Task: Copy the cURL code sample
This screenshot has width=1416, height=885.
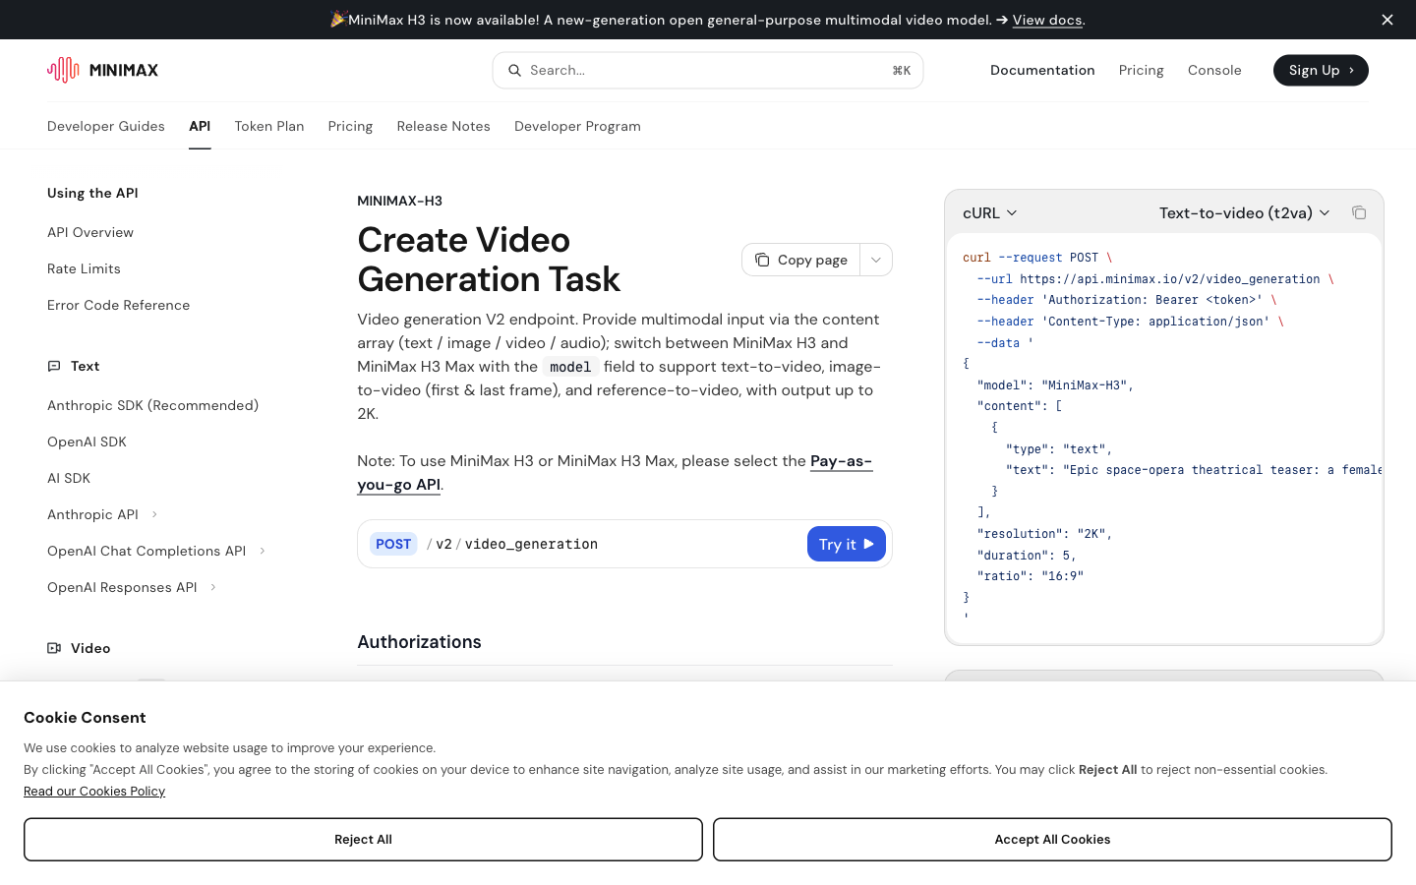Action: 1359,212
